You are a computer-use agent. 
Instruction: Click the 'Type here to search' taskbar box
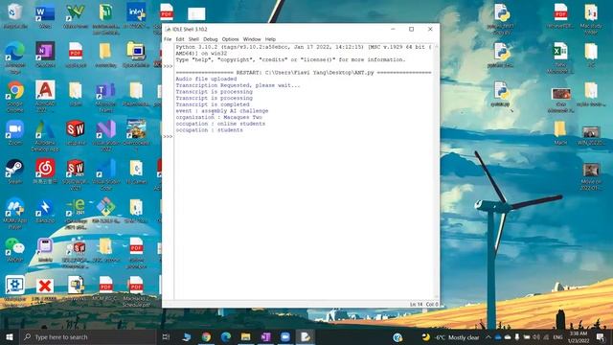click(88, 336)
